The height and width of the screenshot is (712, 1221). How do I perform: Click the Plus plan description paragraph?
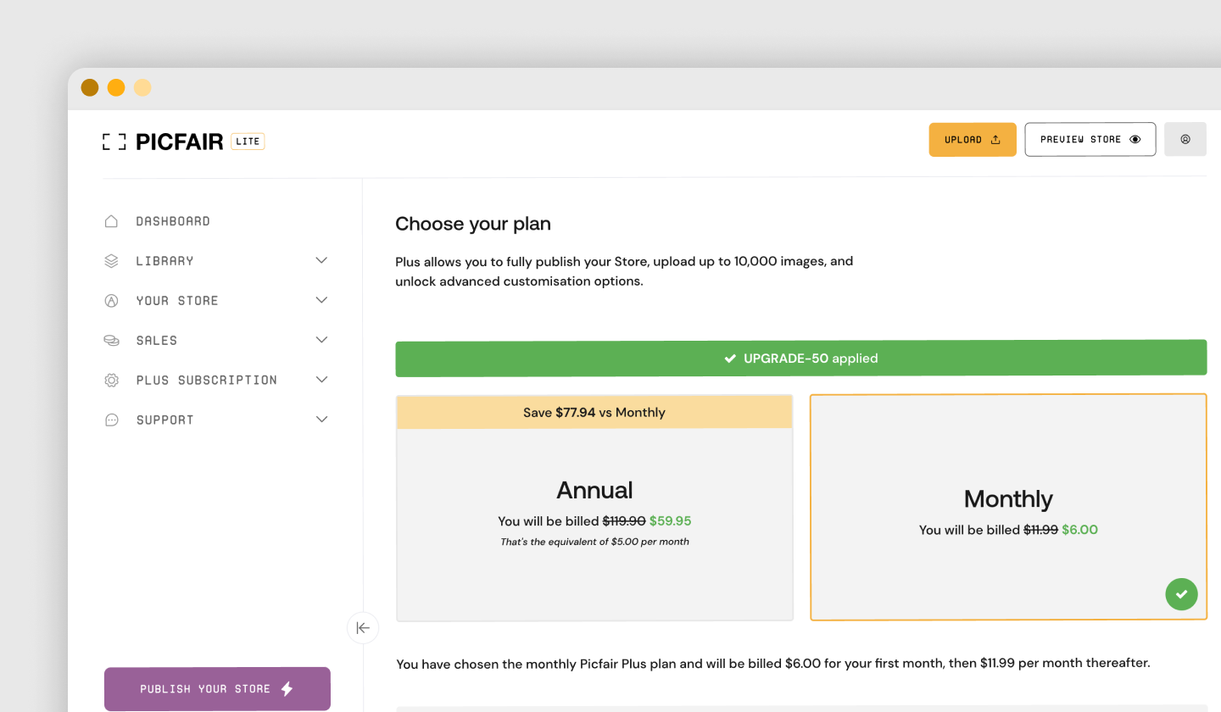coord(624,271)
